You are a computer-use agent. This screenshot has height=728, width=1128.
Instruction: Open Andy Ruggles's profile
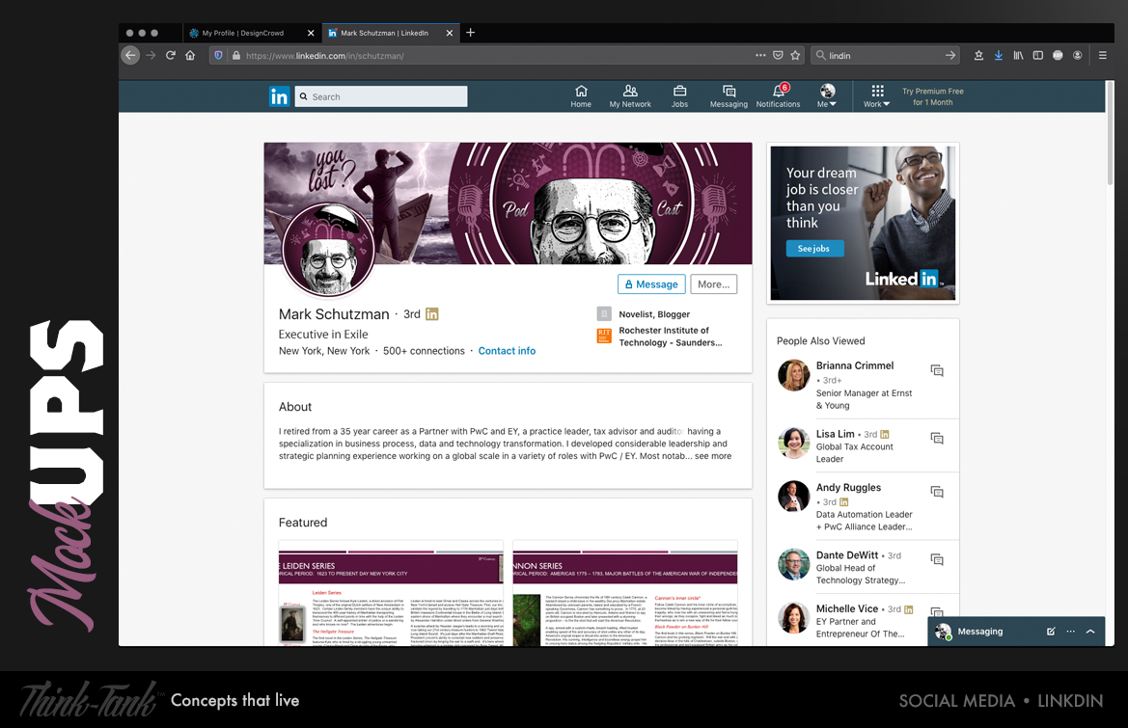coord(848,488)
